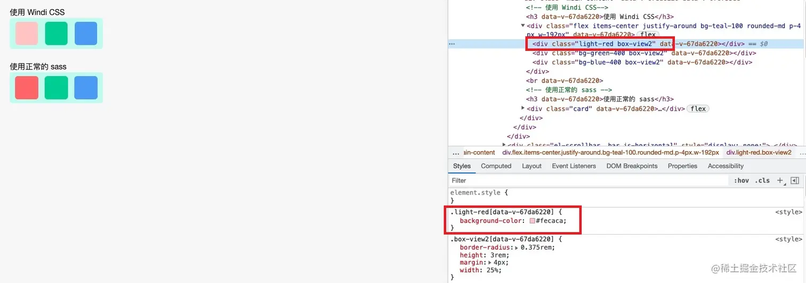
Task: Click the 使用正常的 sass page heading
Action: 38,66
